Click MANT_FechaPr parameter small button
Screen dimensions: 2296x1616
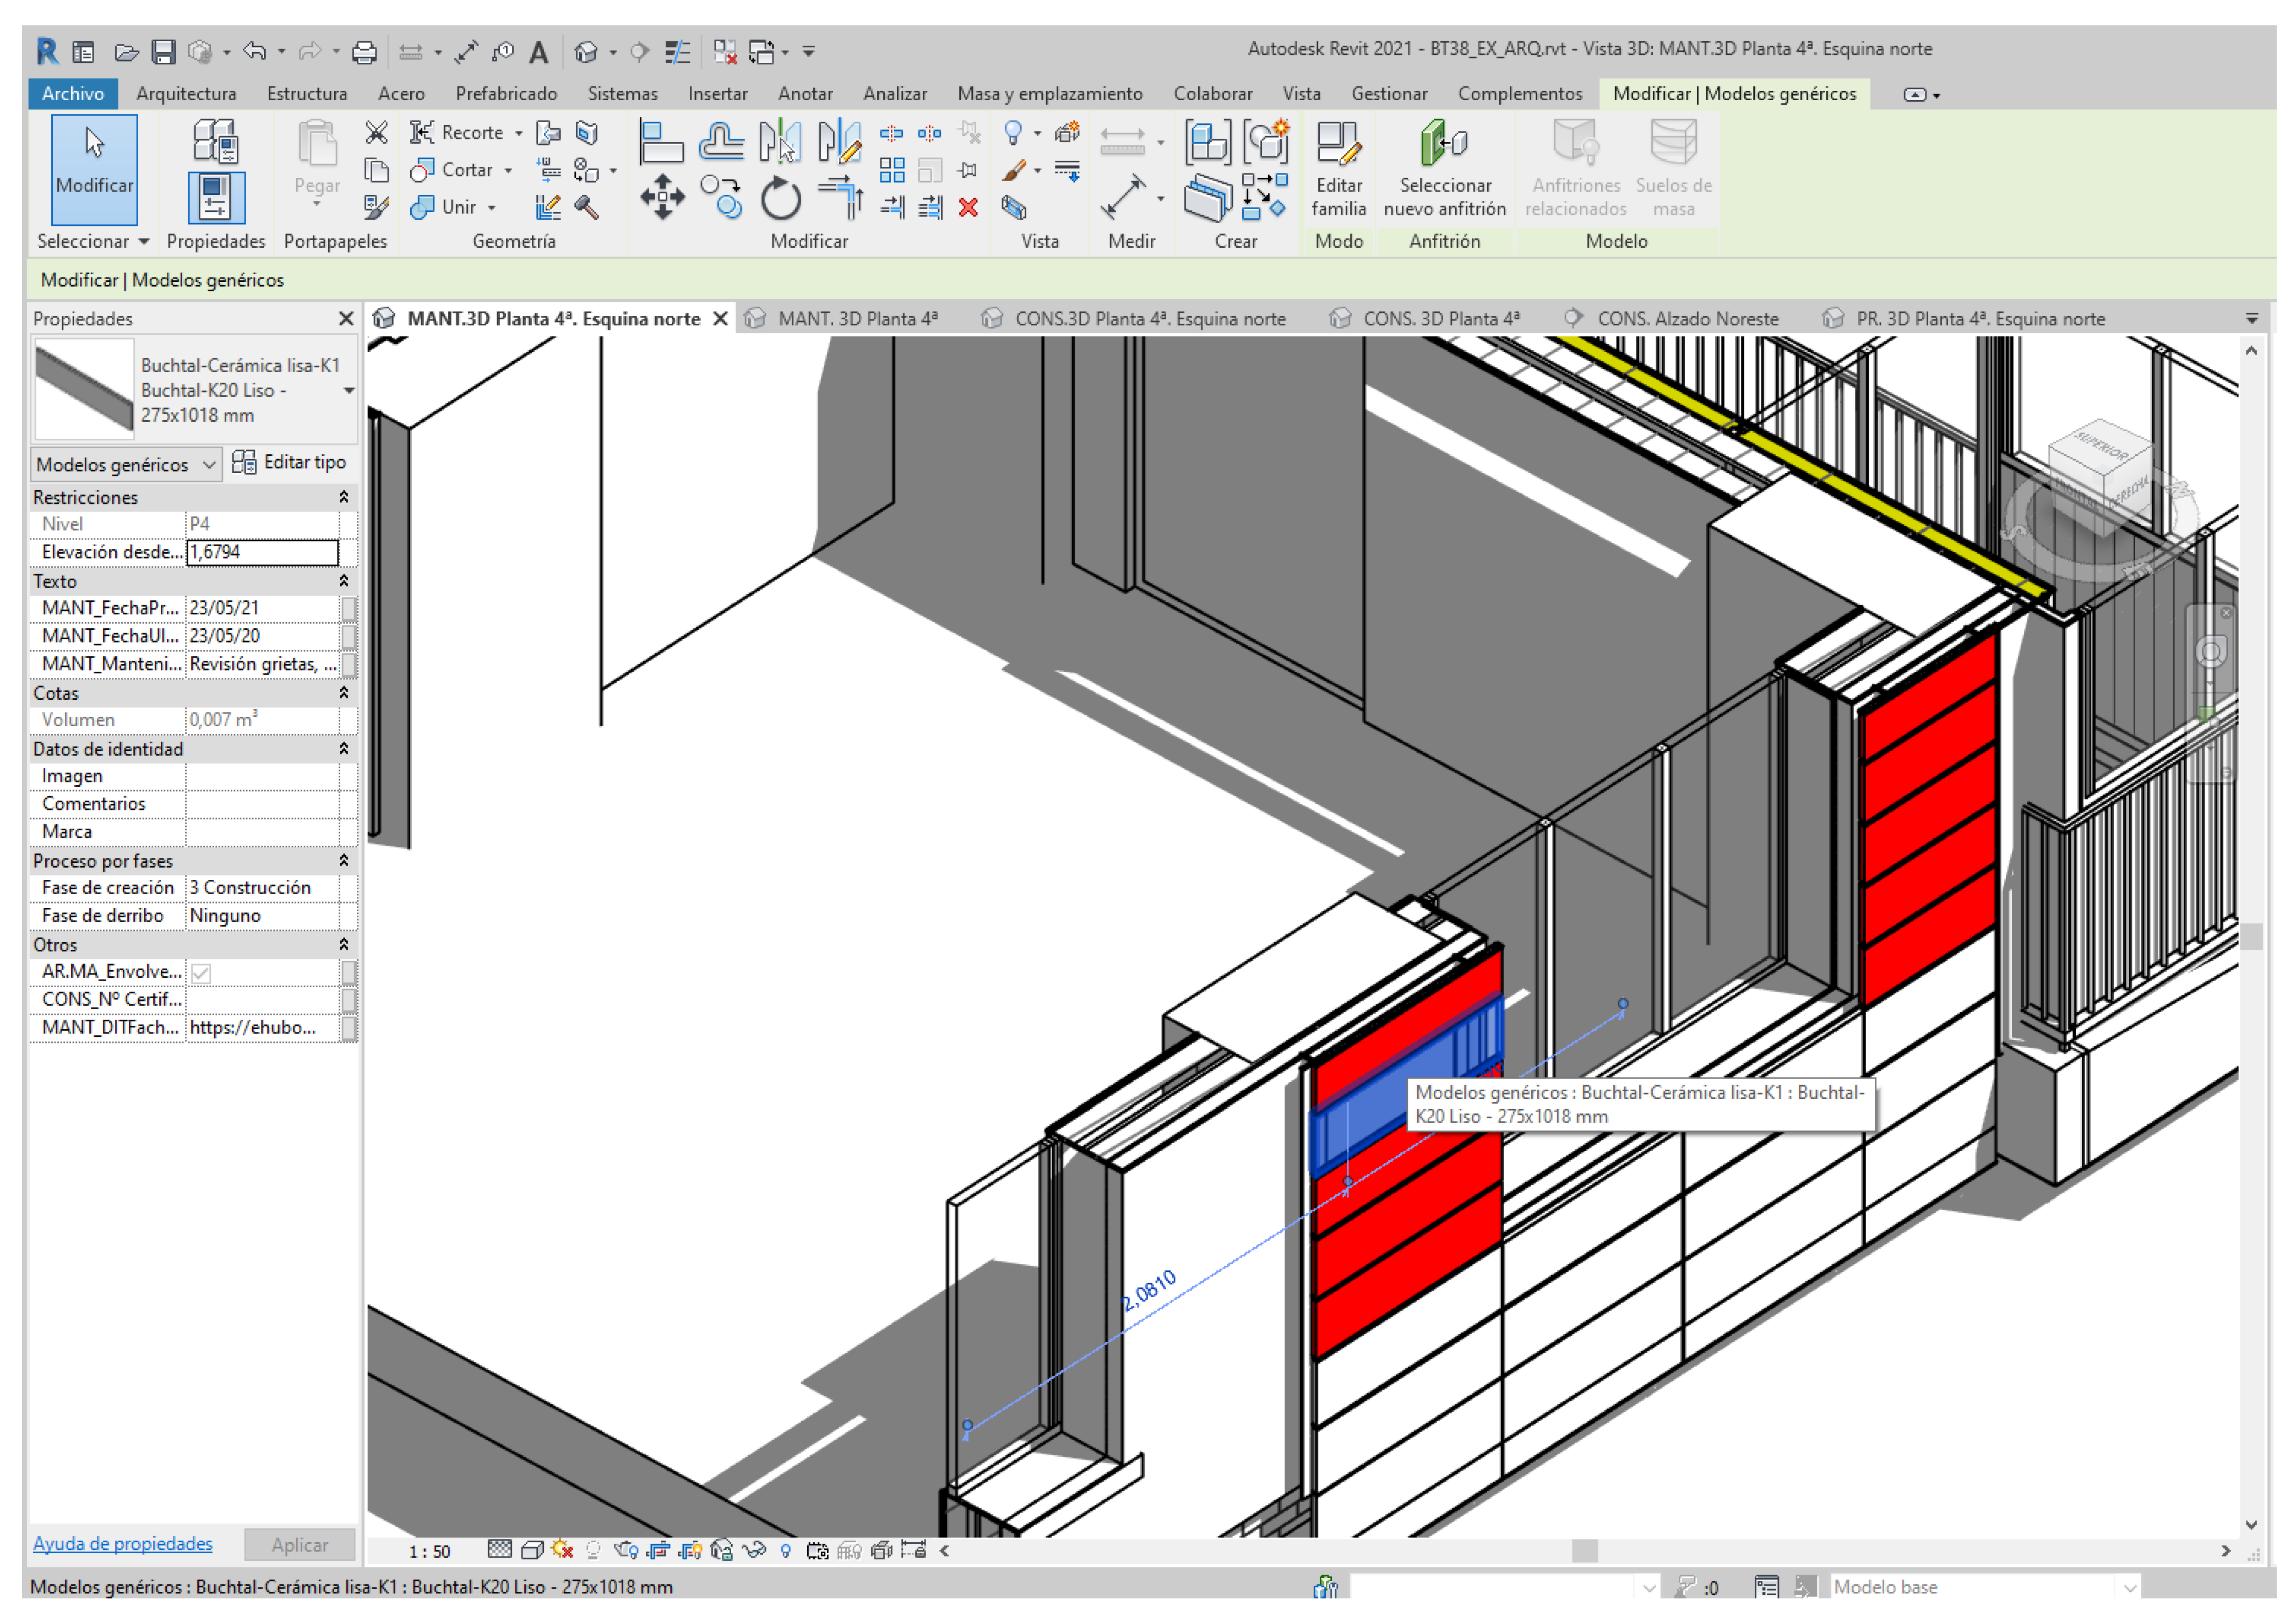click(x=348, y=608)
